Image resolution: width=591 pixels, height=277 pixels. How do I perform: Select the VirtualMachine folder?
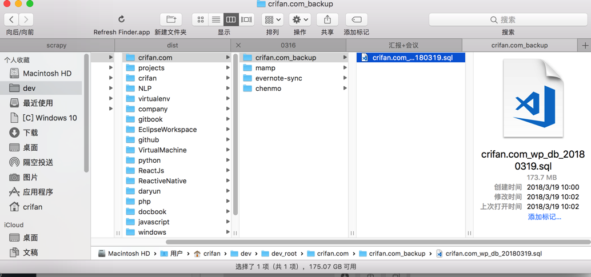pos(177,150)
